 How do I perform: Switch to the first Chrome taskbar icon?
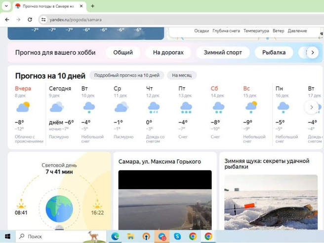pos(193,237)
